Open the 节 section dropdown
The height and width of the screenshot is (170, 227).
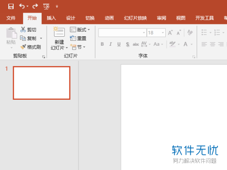tap(78, 47)
